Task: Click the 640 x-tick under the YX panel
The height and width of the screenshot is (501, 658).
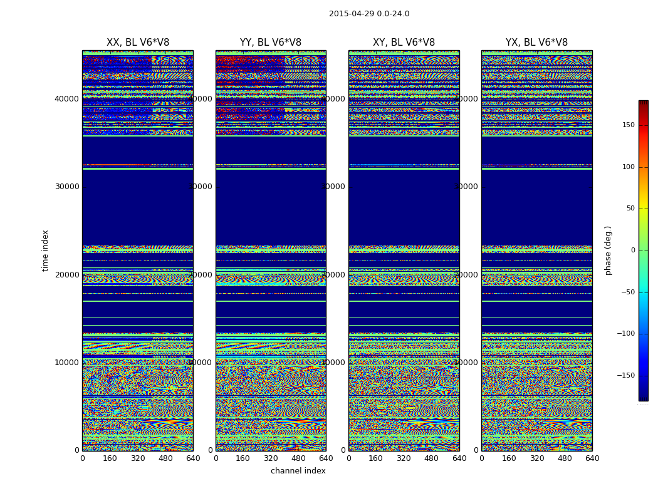Action: 592,458
